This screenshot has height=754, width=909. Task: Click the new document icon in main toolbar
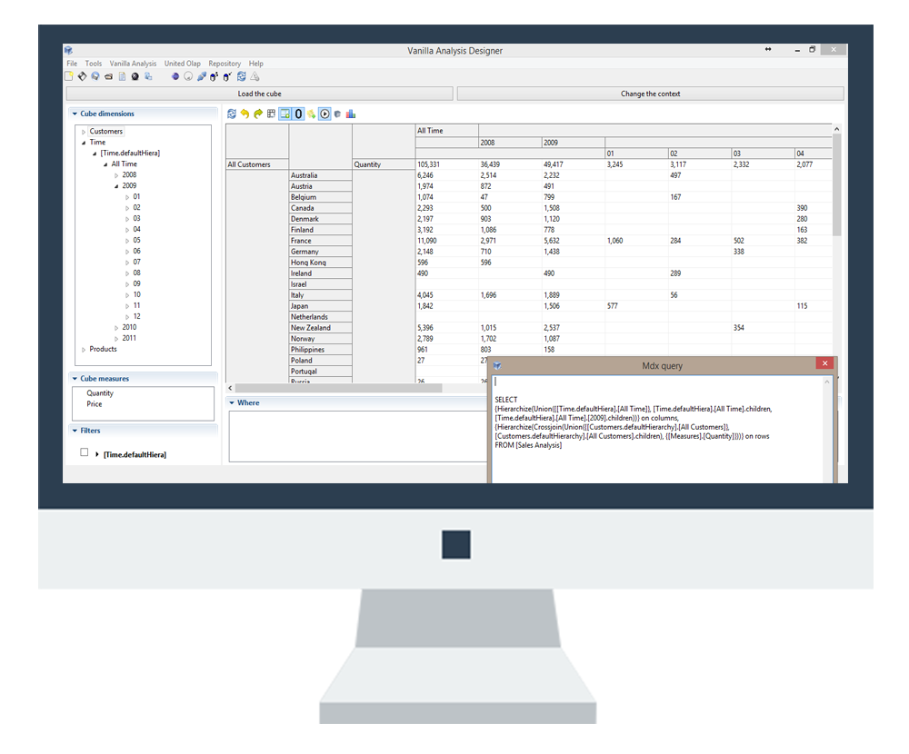tap(69, 76)
